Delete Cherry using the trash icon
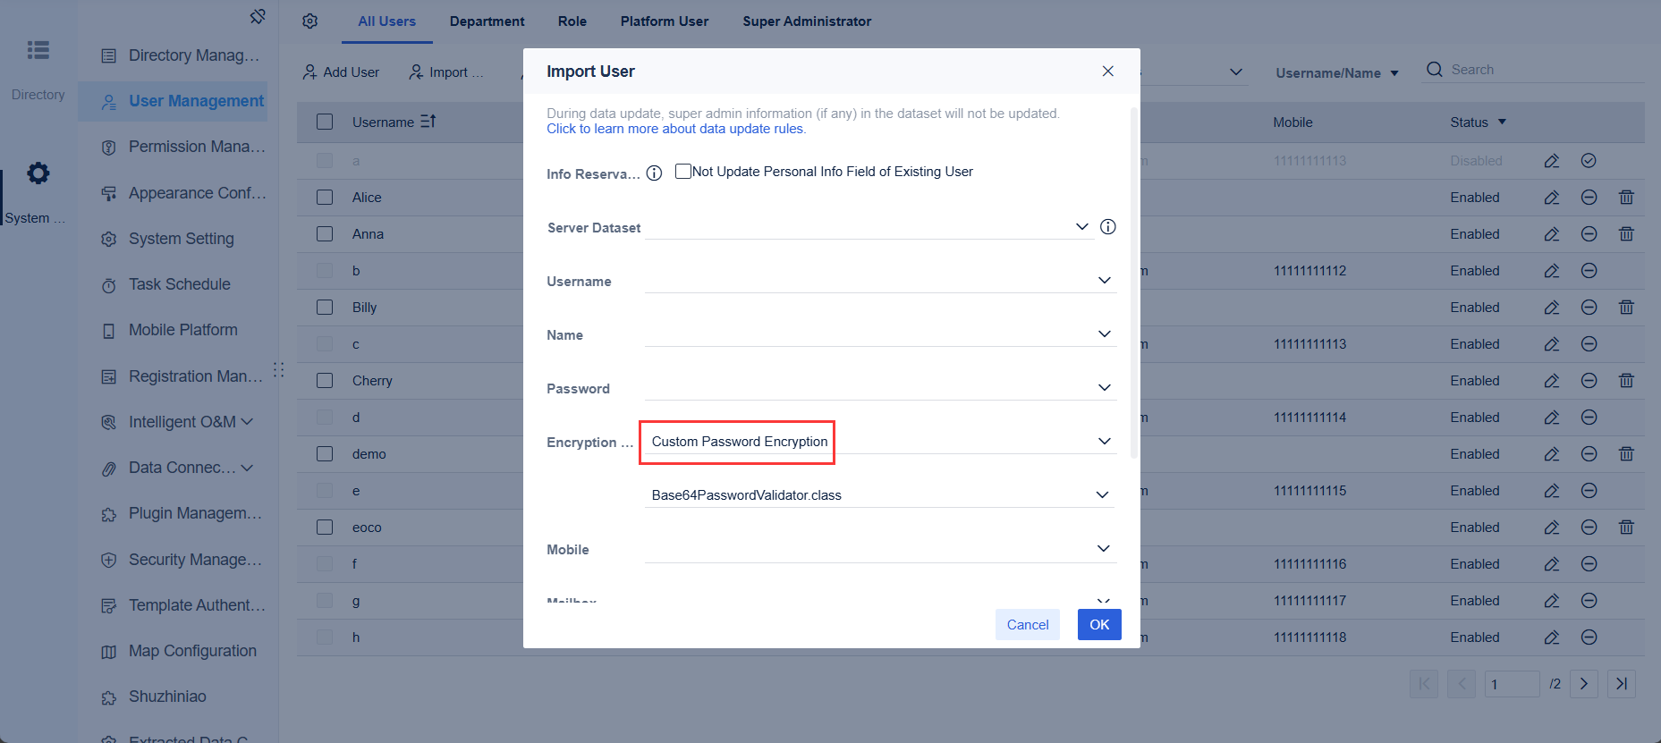 pos(1626,380)
